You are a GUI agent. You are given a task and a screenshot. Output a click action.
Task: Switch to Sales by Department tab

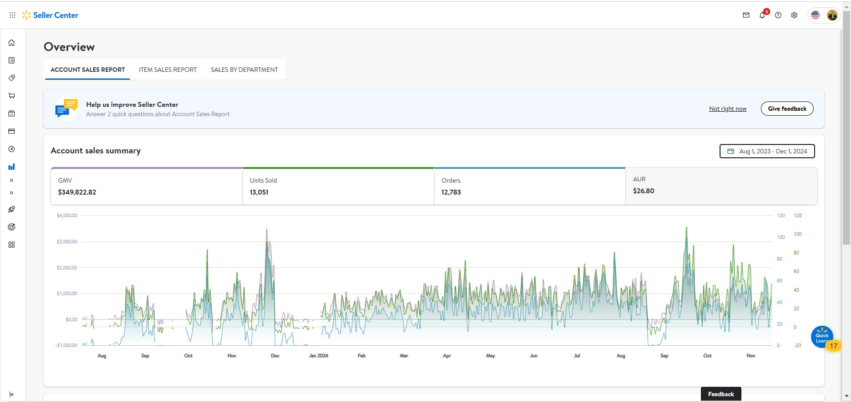(x=244, y=70)
